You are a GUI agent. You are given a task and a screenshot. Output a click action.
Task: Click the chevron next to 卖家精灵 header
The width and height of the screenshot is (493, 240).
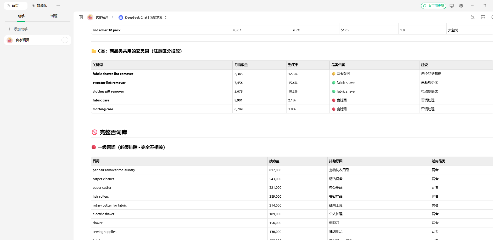pyautogui.click(x=113, y=17)
